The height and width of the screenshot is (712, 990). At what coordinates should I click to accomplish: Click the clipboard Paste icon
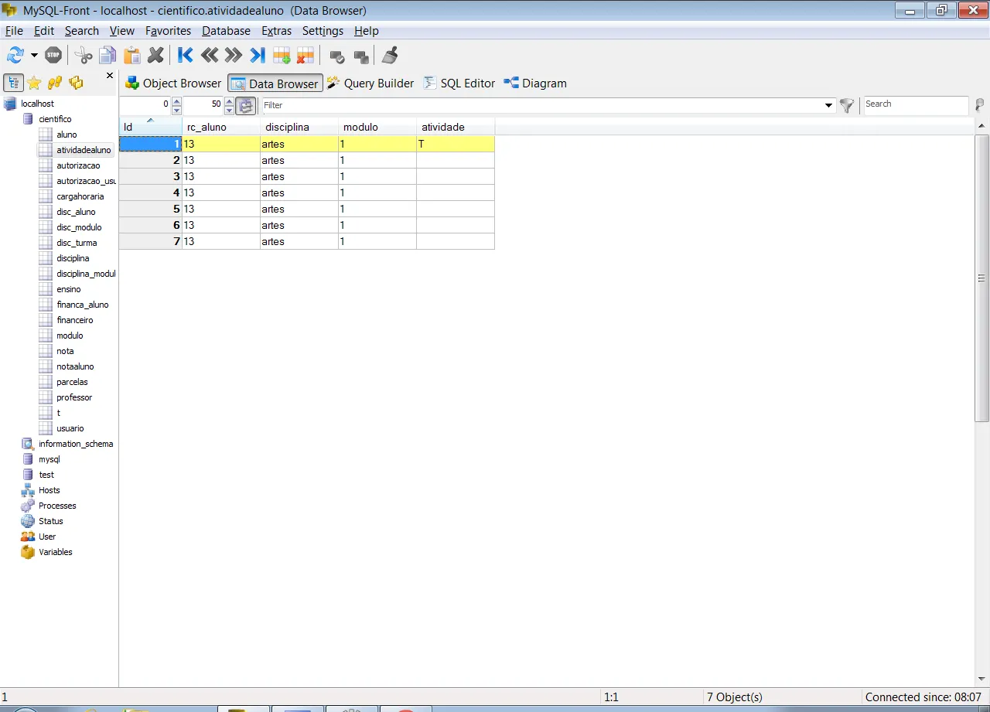(132, 55)
